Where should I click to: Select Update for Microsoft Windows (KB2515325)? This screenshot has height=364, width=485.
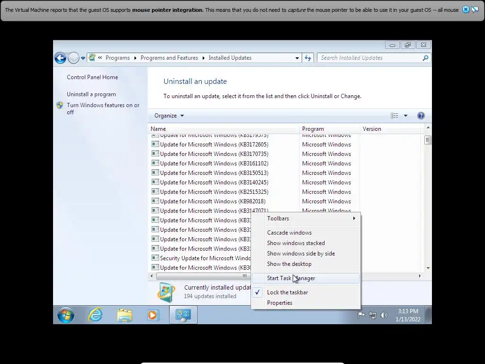point(214,192)
